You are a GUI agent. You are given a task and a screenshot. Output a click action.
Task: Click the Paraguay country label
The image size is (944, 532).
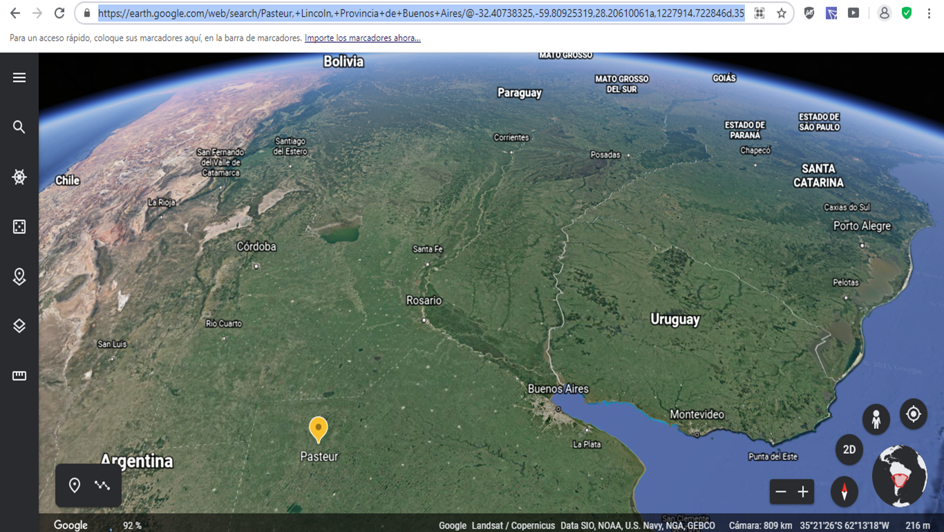[520, 93]
